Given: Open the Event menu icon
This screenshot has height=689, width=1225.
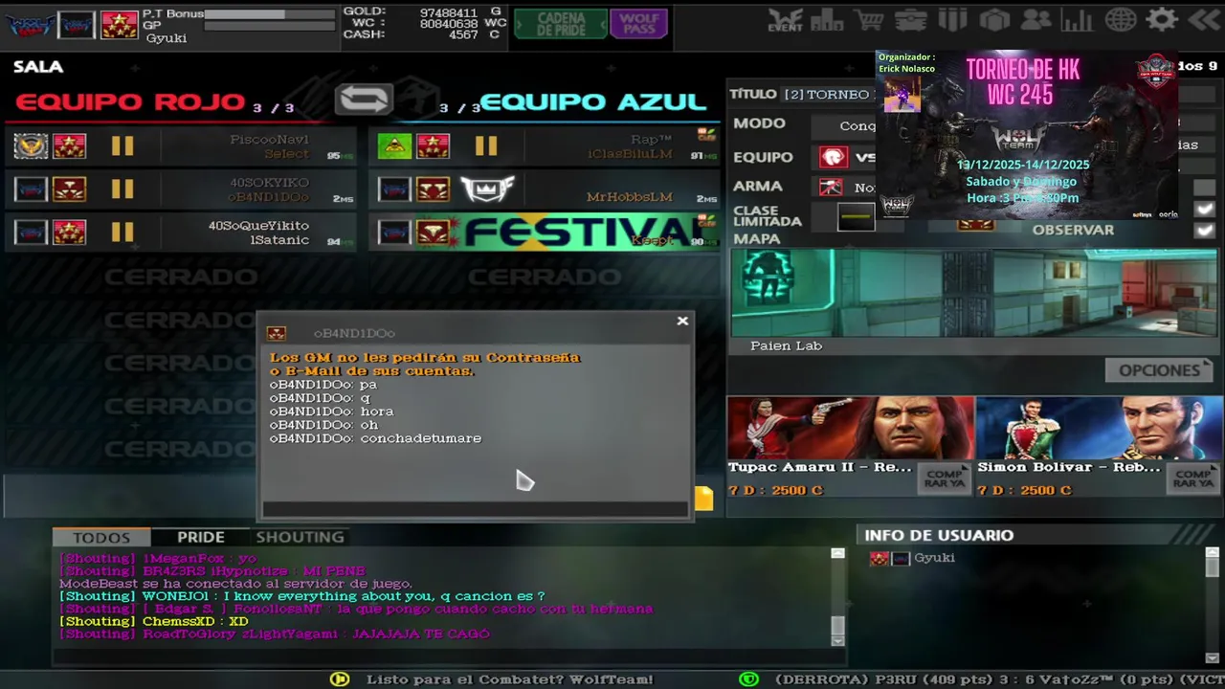Looking at the screenshot, I should pos(786,19).
